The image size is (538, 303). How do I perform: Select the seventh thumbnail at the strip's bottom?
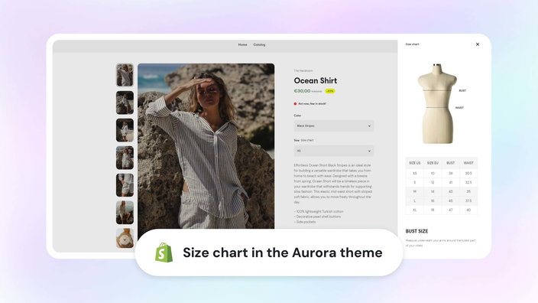[125, 238]
